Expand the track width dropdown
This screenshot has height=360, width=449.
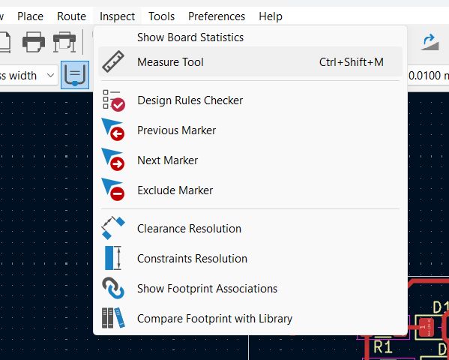[x=51, y=76]
